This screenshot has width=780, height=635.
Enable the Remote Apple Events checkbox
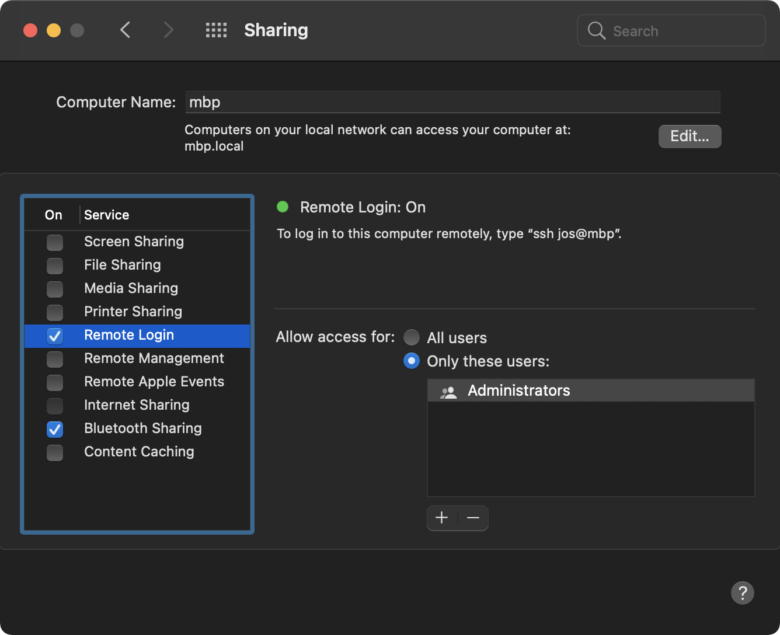coord(55,382)
